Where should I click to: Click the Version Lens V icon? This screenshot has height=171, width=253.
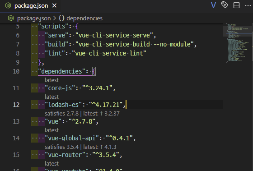(213, 5)
